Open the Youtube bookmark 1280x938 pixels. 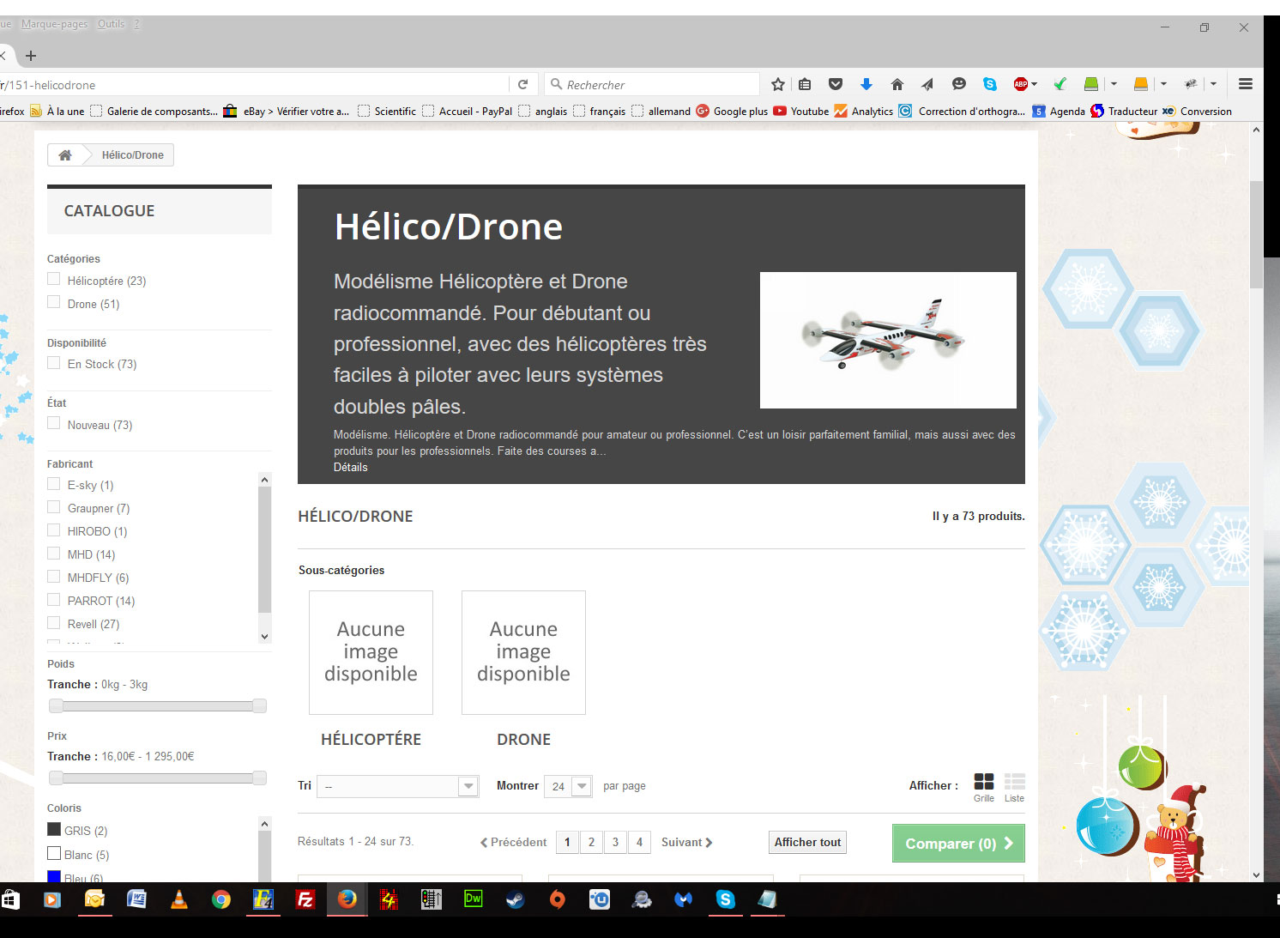tap(801, 111)
